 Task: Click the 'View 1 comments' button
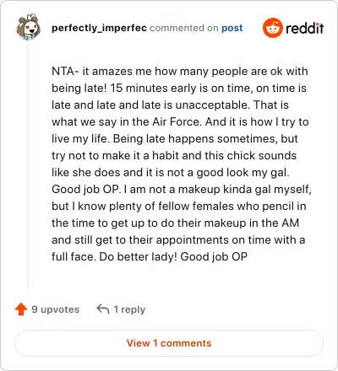[169, 343]
